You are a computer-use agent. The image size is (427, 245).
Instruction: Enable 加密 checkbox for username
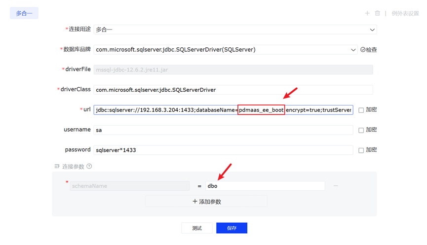[361, 130]
